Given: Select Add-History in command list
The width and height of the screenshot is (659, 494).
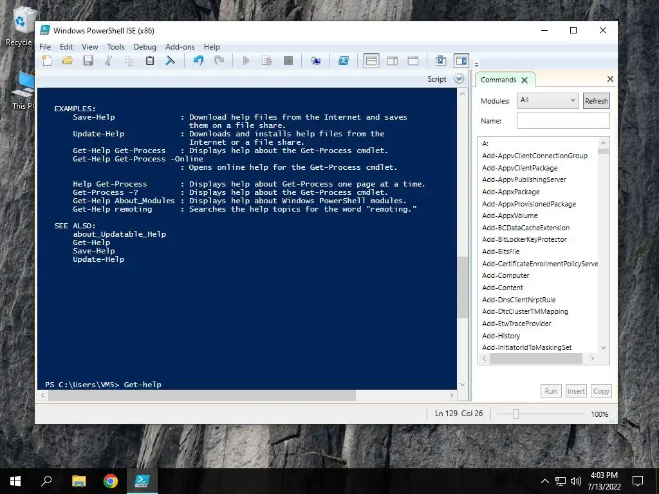Looking at the screenshot, I should tap(501, 336).
